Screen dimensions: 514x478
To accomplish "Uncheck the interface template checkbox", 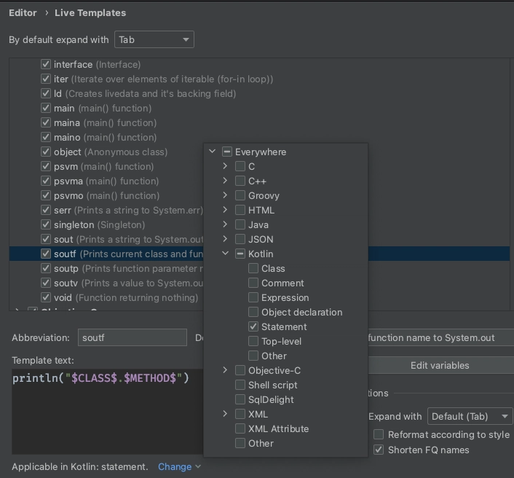I will 46,64.
